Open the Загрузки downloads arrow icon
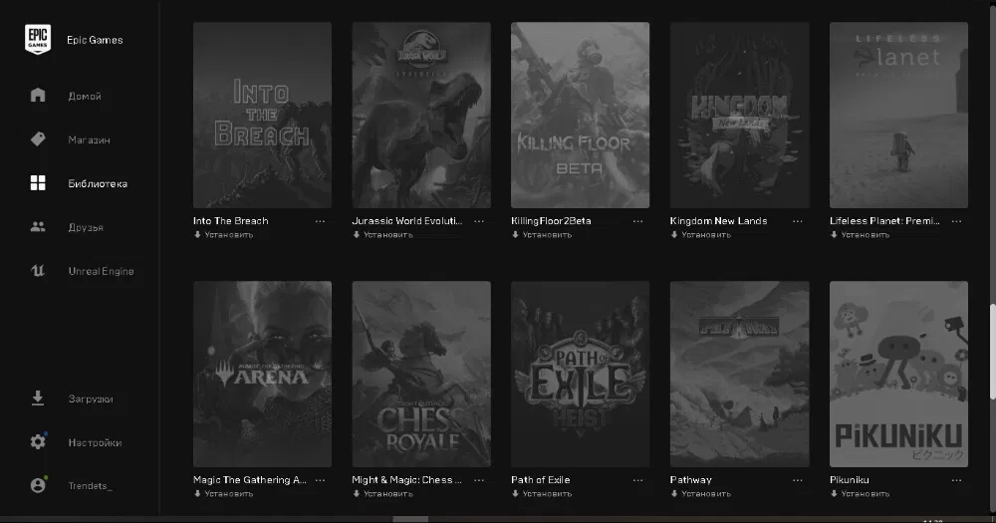Screen dimensions: 996x523 [x=38, y=398]
